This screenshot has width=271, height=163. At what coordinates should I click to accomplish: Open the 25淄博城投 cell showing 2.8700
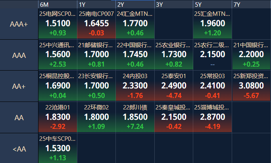click(212, 117)
